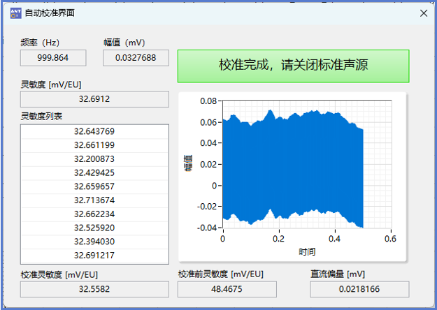Select the 直流偏量 field value
Viewport: 437px width, 310px height.
click(360, 289)
